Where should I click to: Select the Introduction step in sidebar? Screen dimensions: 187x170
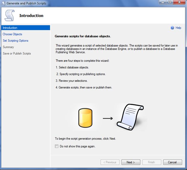pos(25,28)
